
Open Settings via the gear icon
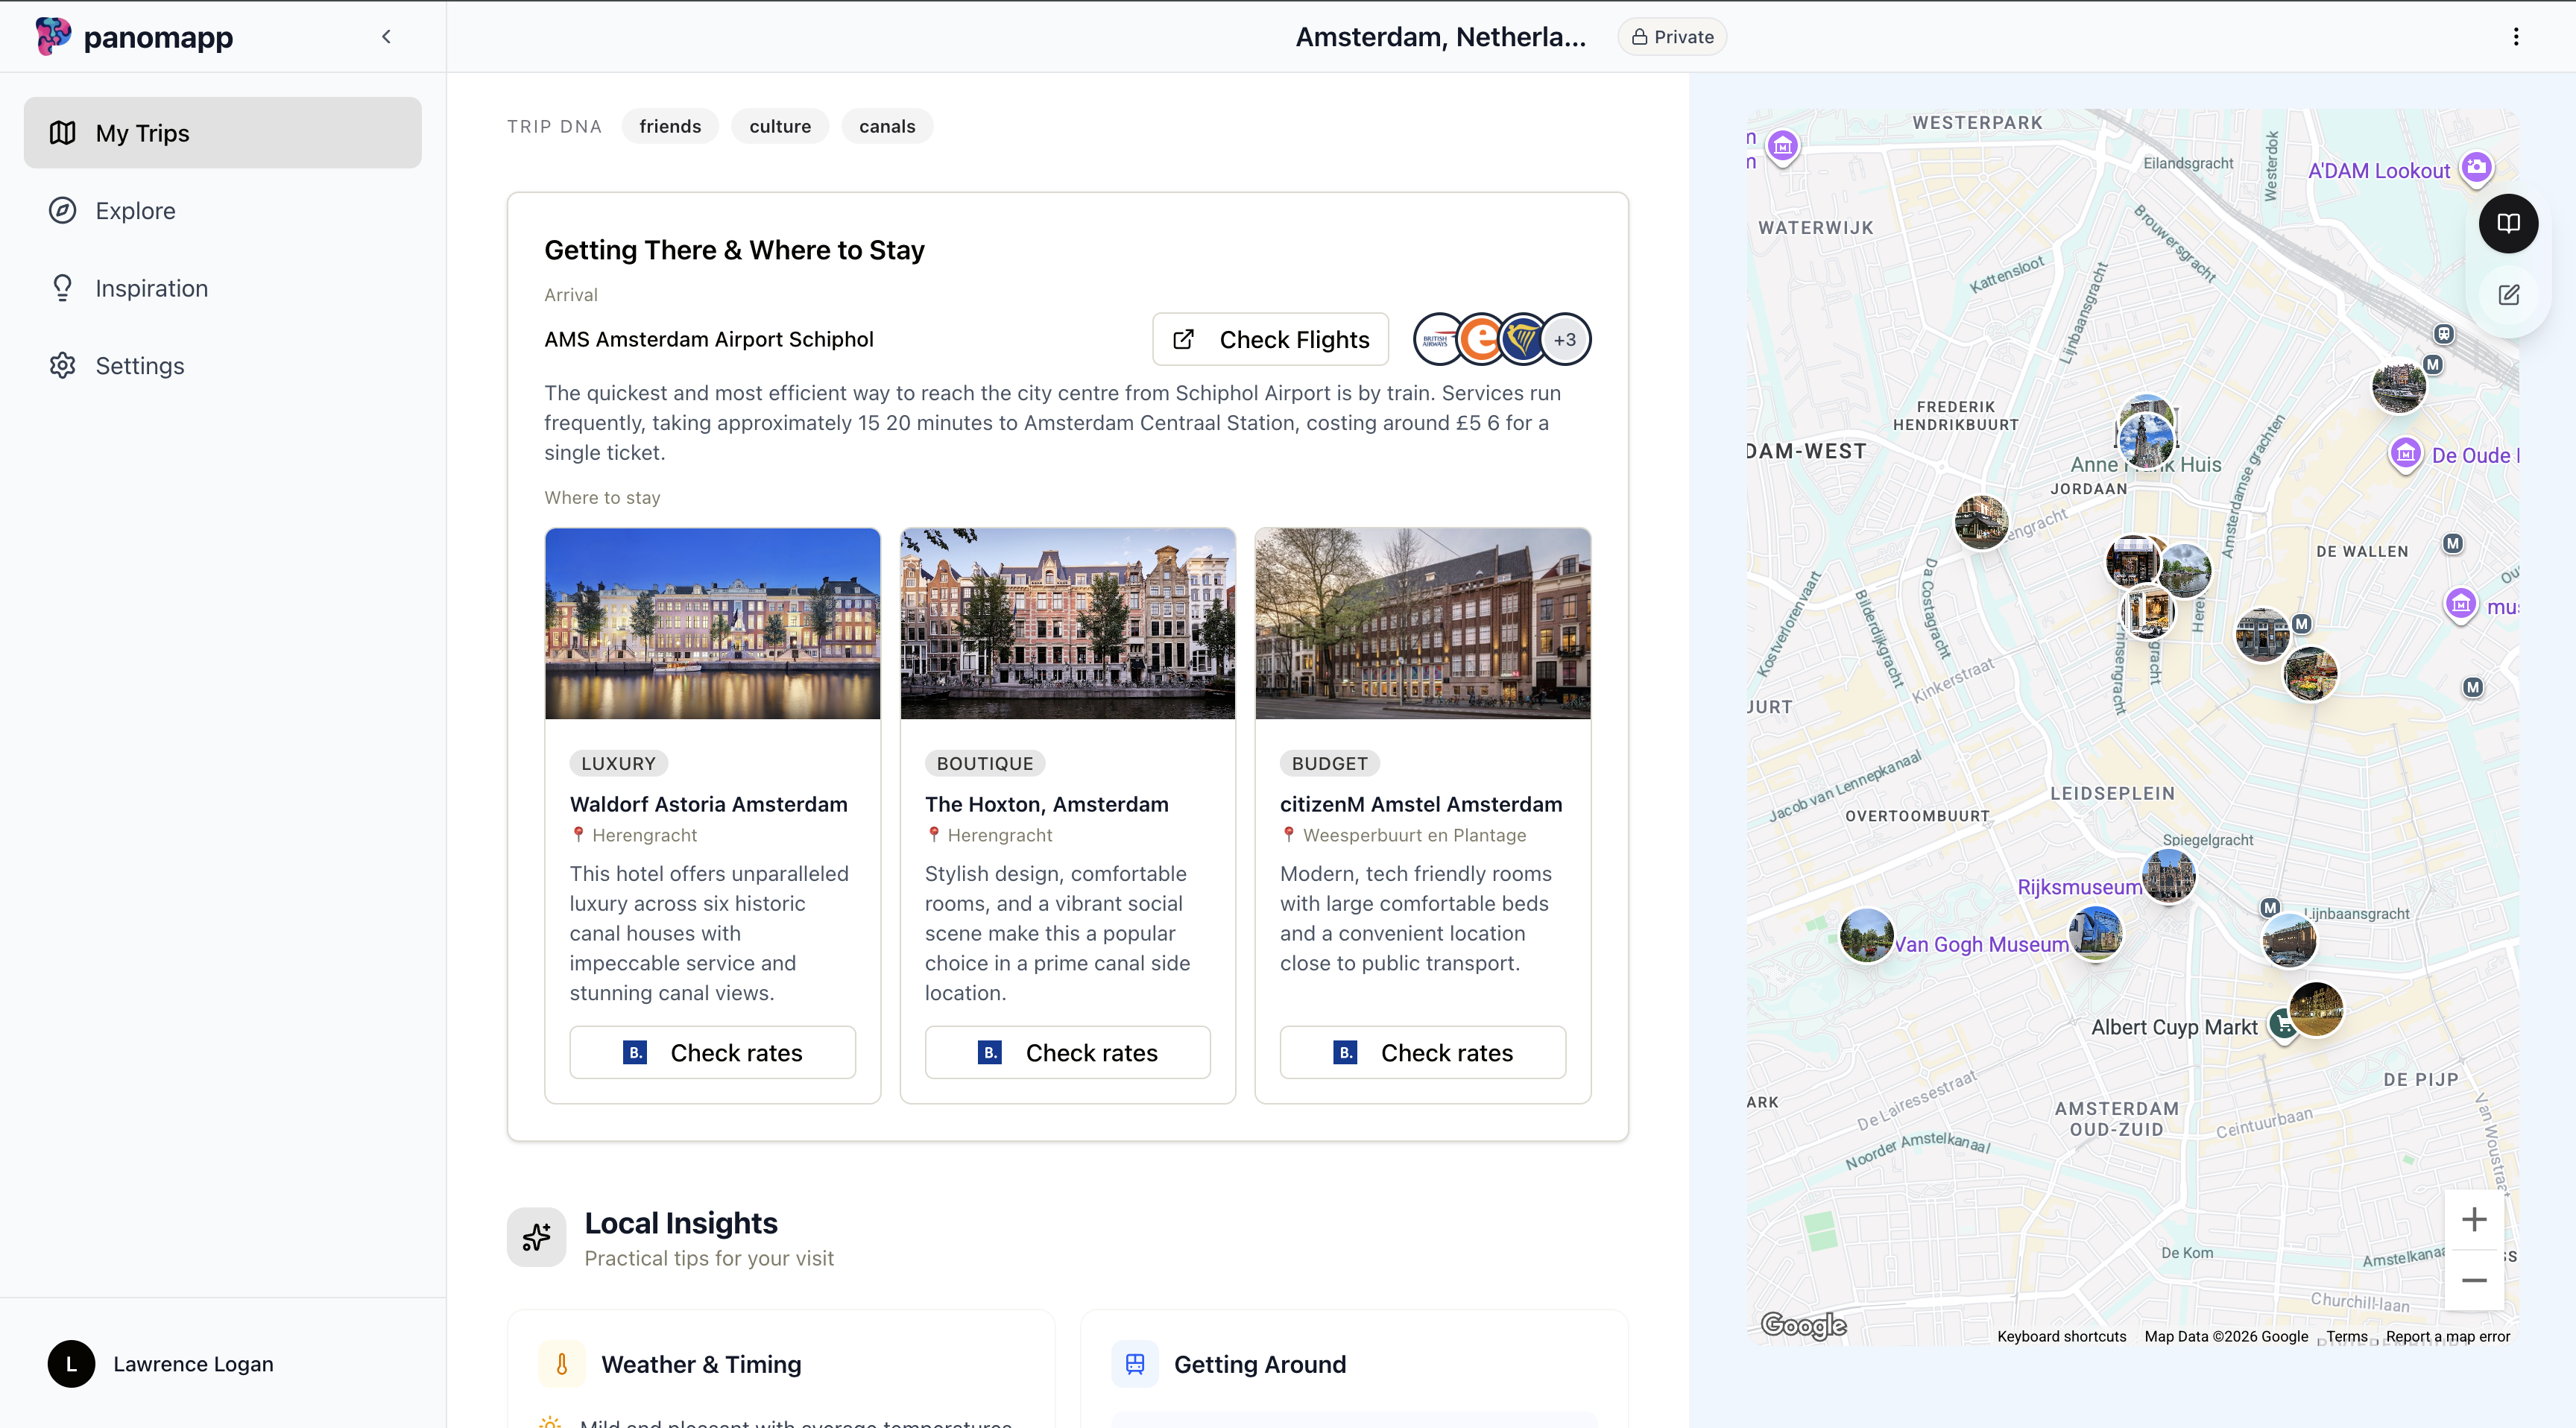click(62, 365)
